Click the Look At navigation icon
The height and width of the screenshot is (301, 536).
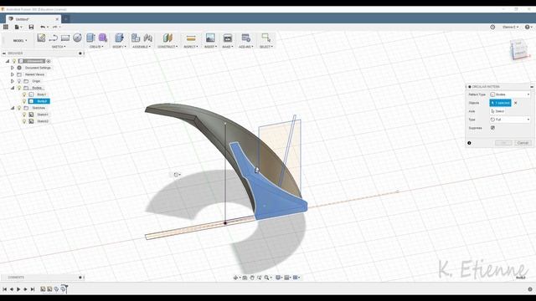(x=245, y=278)
